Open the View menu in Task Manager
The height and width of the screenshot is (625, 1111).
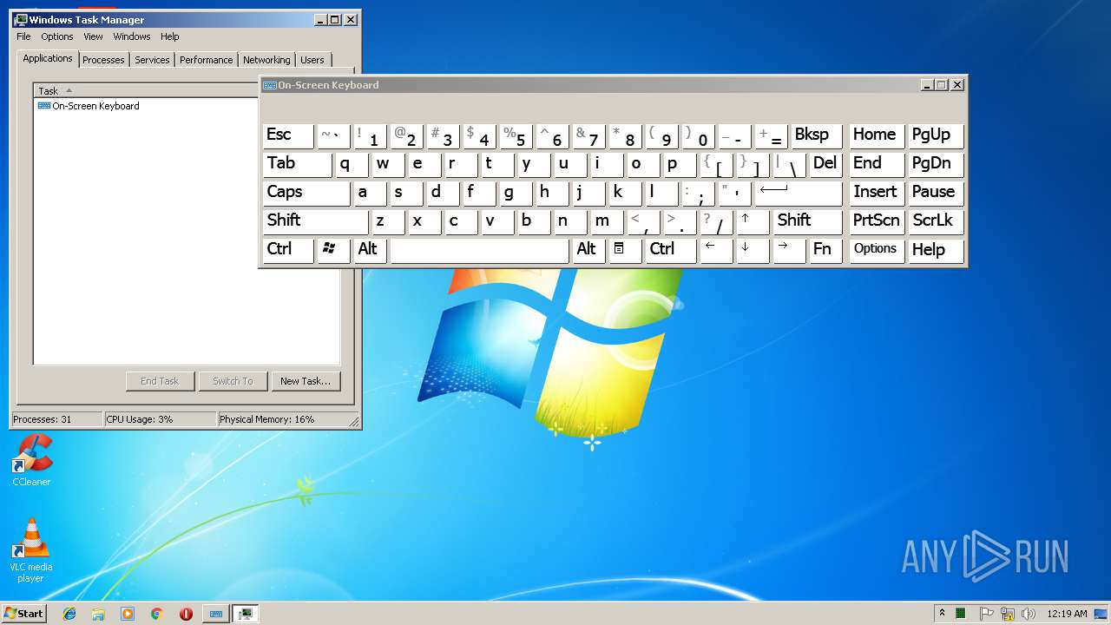[93, 36]
